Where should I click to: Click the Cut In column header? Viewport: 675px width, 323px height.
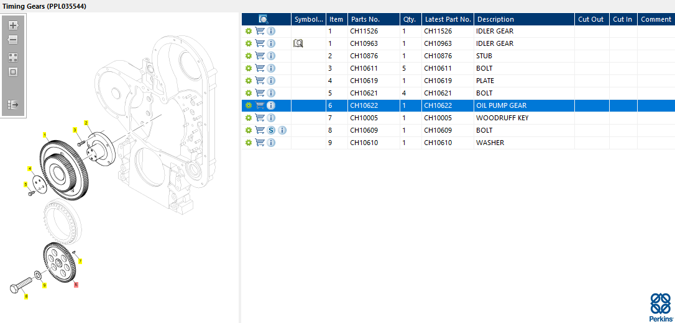coord(623,19)
